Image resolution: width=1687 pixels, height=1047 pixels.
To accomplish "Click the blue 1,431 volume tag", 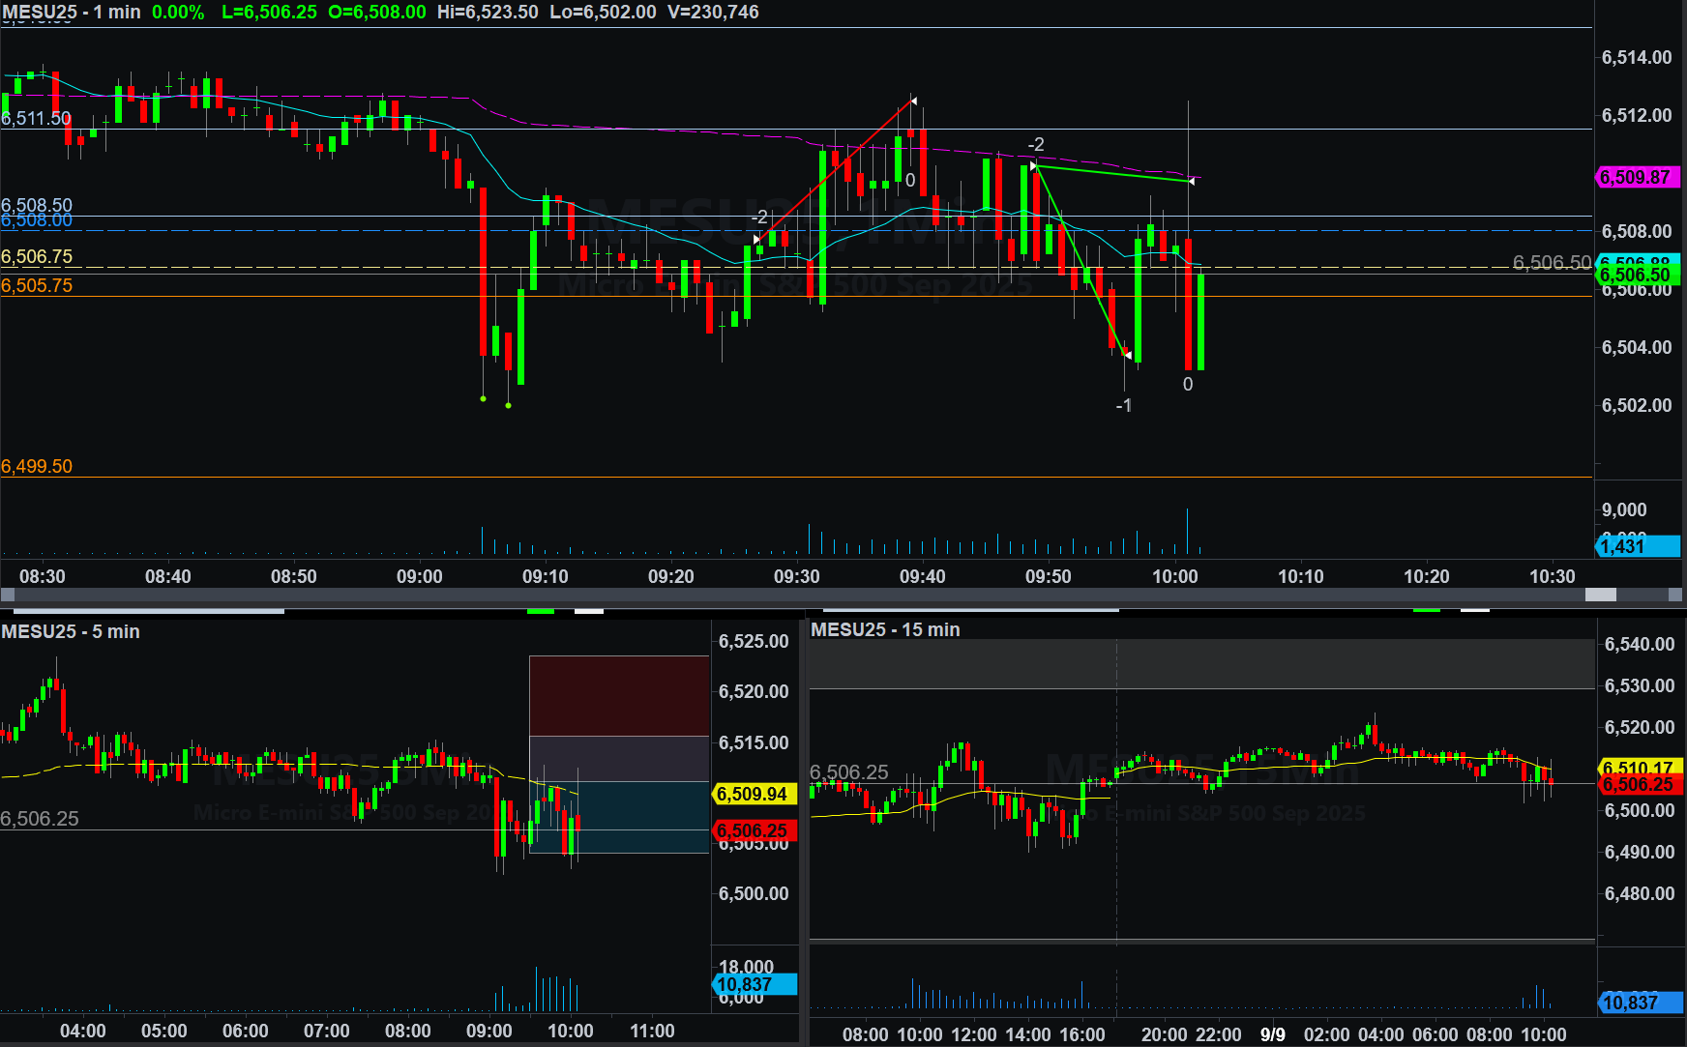I will (x=1636, y=546).
